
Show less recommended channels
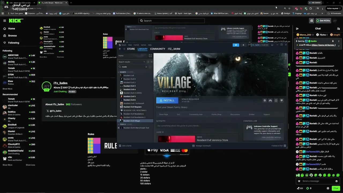pos(30,165)
